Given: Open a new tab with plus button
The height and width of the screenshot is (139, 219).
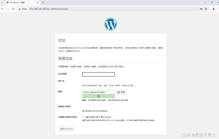Looking at the screenshot, I should [43, 2].
